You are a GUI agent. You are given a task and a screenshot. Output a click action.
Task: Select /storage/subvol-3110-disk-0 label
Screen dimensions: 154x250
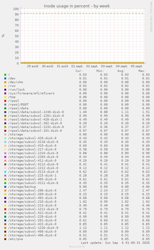point(33,142)
